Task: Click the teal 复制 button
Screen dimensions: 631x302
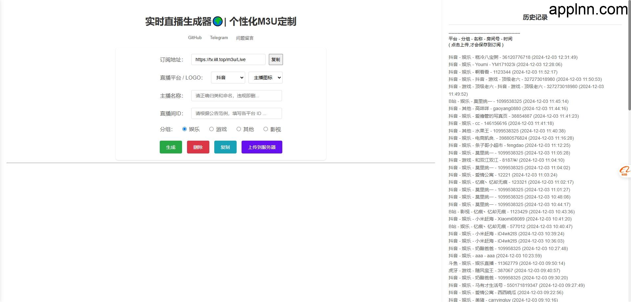Action: pos(225,147)
